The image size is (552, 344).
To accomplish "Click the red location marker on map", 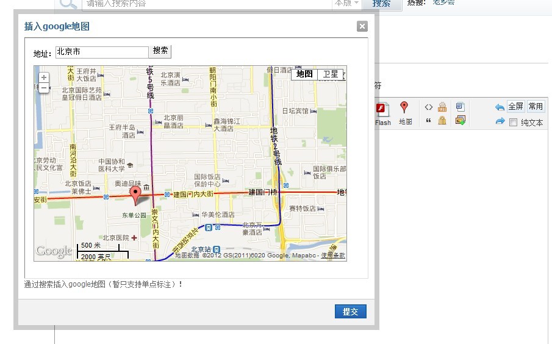I will tap(135, 195).
